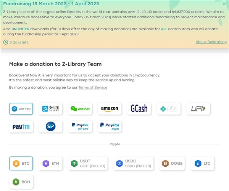Click the '3 days left' text
Image resolution: width=229 pixels, height=191 pixels.
click(x=19, y=42)
